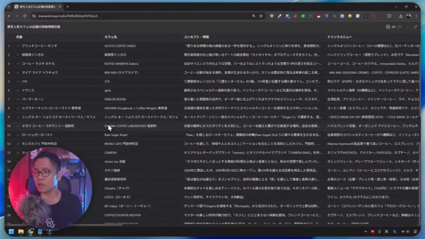Open site information icon in address bar
This screenshot has height=239, width=425.
pyautogui.click(x=34, y=16)
